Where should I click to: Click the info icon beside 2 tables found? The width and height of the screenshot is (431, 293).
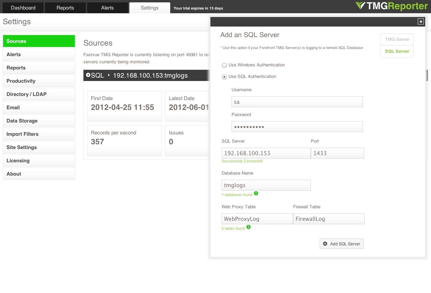coord(249,227)
